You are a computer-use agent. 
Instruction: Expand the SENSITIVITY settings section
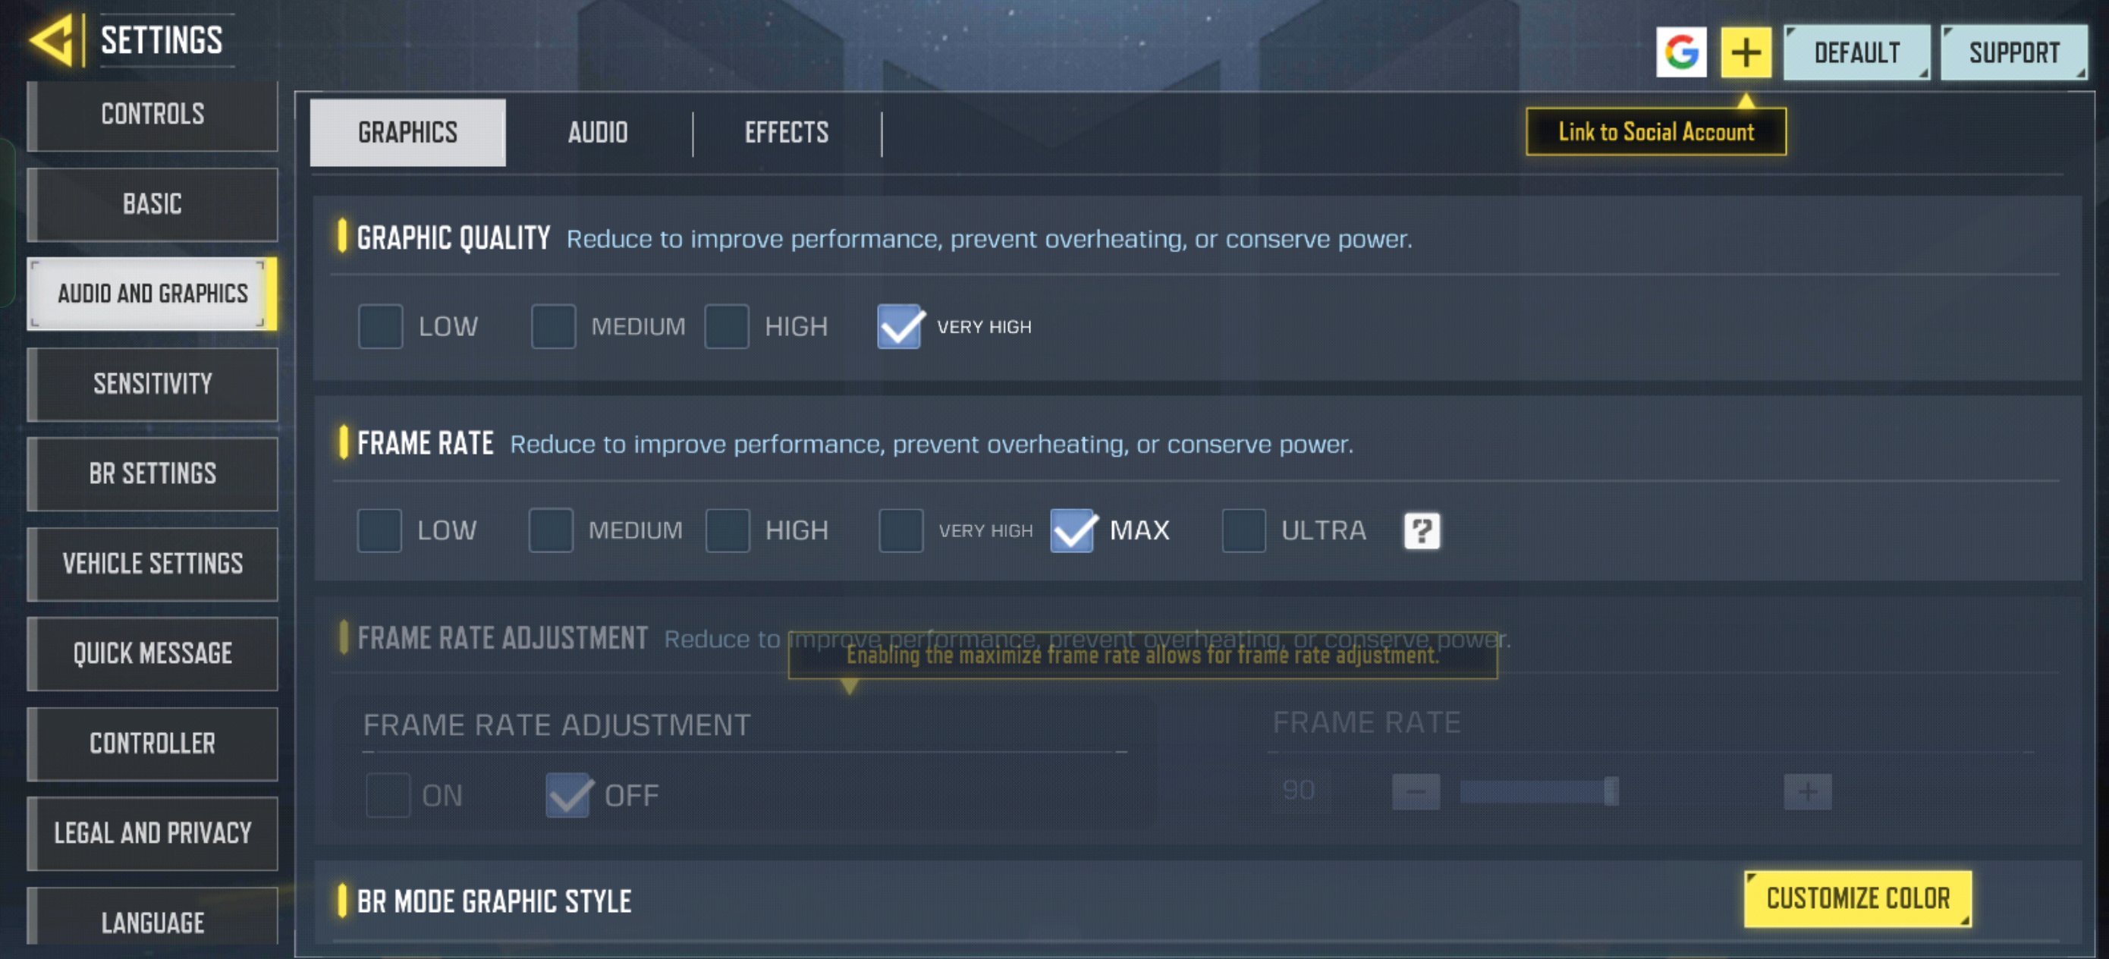coord(151,382)
